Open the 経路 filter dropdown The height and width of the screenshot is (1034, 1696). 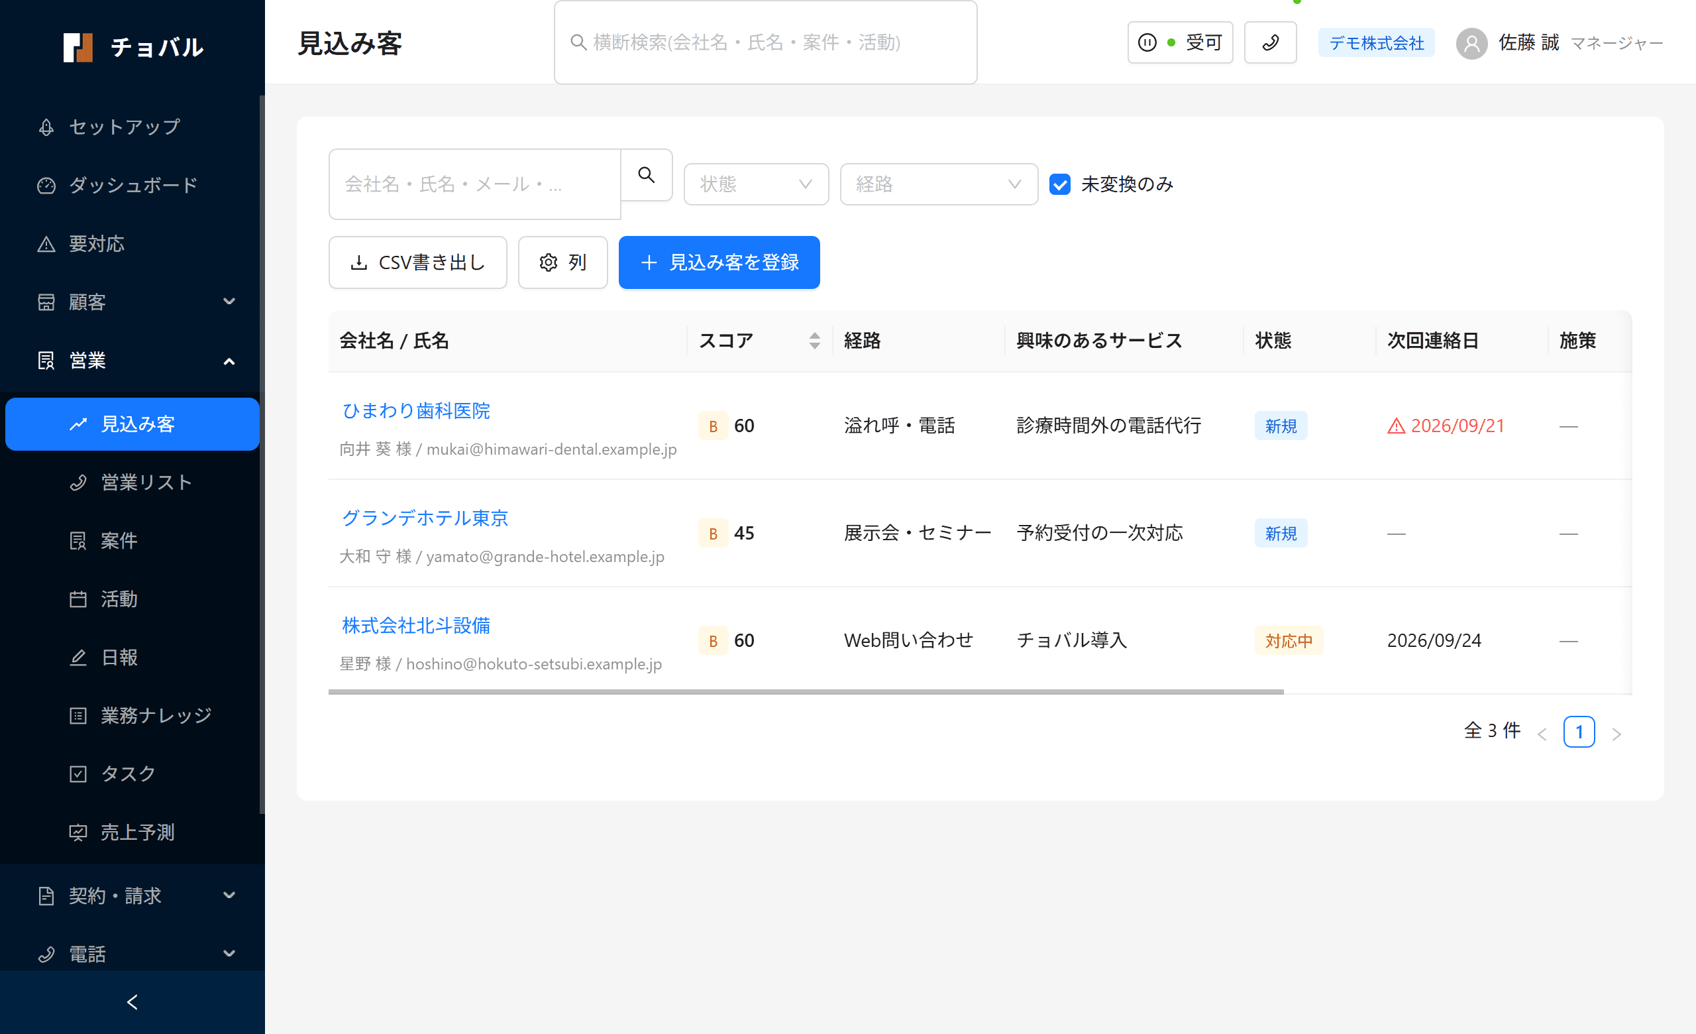(x=939, y=184)
